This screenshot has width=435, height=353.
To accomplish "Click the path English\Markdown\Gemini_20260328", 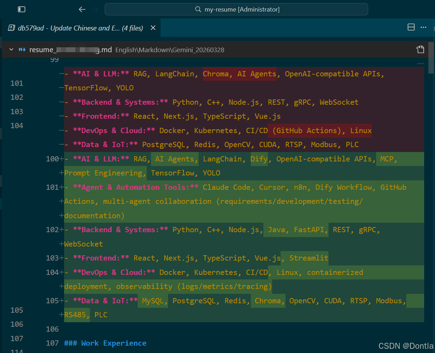I will point(170,50).
